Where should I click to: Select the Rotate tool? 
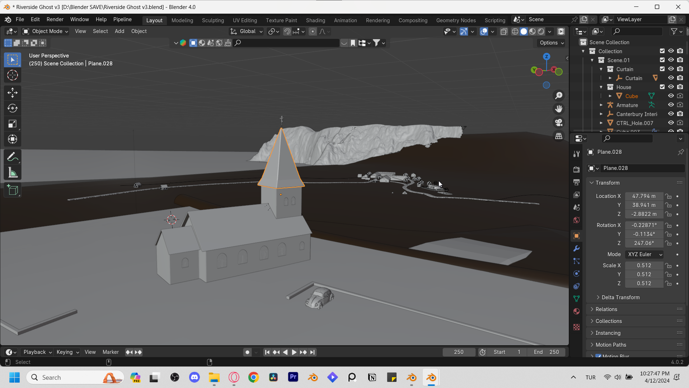[13, 108]
